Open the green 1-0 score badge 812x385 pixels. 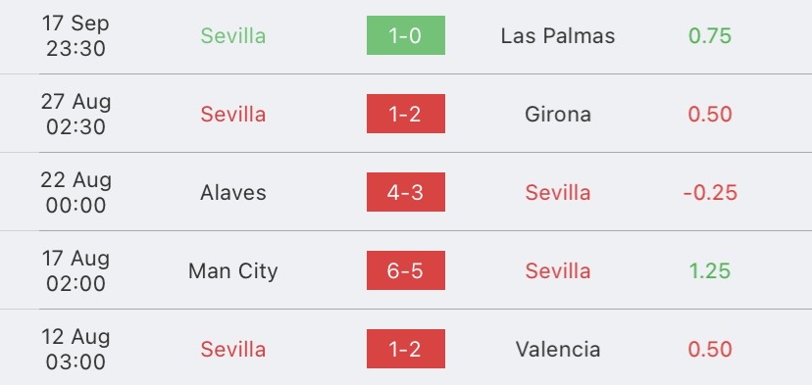405,35
